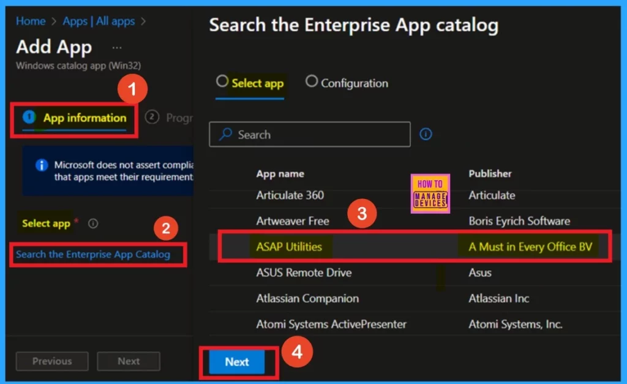The image size is (627, 384).
Task: Click publisher Articulate cell
Action: pyautogui.click(x=492, y=195)
